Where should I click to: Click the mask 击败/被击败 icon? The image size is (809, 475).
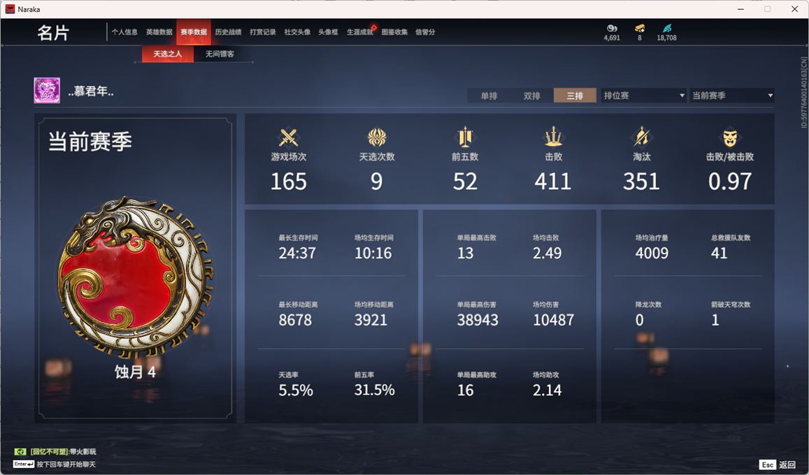tap(729, 138)
